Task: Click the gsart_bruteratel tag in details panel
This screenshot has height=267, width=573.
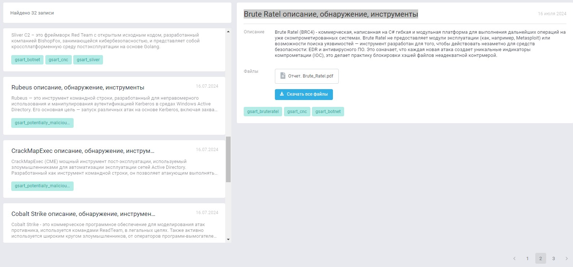Action: pyautogui.click(x=263, y=112)
